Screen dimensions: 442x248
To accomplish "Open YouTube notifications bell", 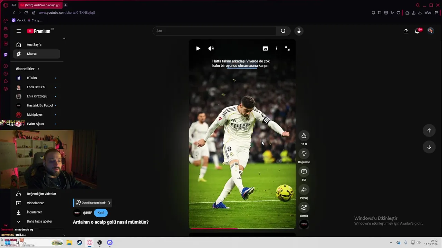I will coord(418,31).
